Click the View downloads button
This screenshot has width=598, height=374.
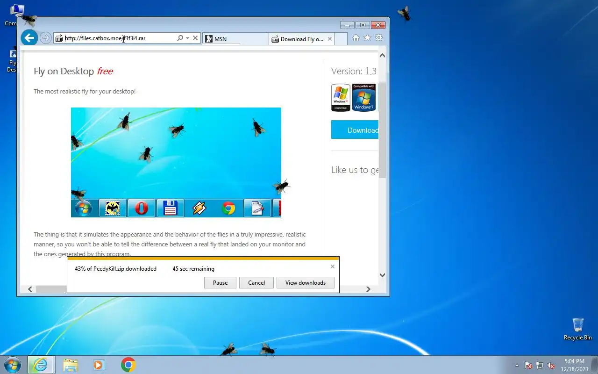(x=306, y=282)
